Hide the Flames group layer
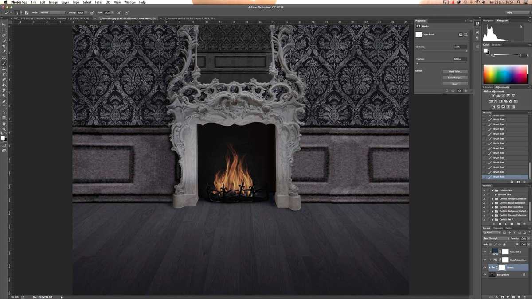Screen dimensions: 532x299 tap(485, 268)
